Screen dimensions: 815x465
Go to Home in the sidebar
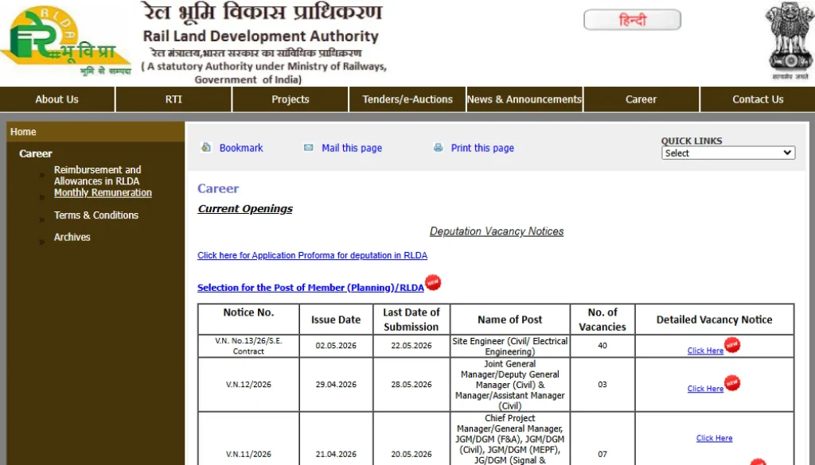[23, 132]
